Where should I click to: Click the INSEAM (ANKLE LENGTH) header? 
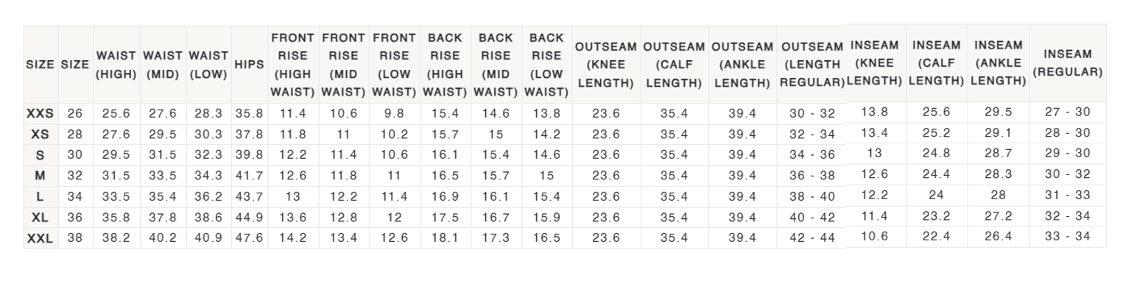click(999, 63)
